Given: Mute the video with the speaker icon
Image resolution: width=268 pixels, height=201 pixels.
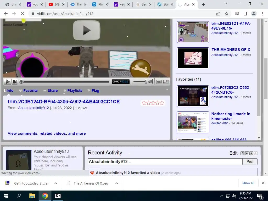Looking at the screenshot, I should (x=150, y=82).
